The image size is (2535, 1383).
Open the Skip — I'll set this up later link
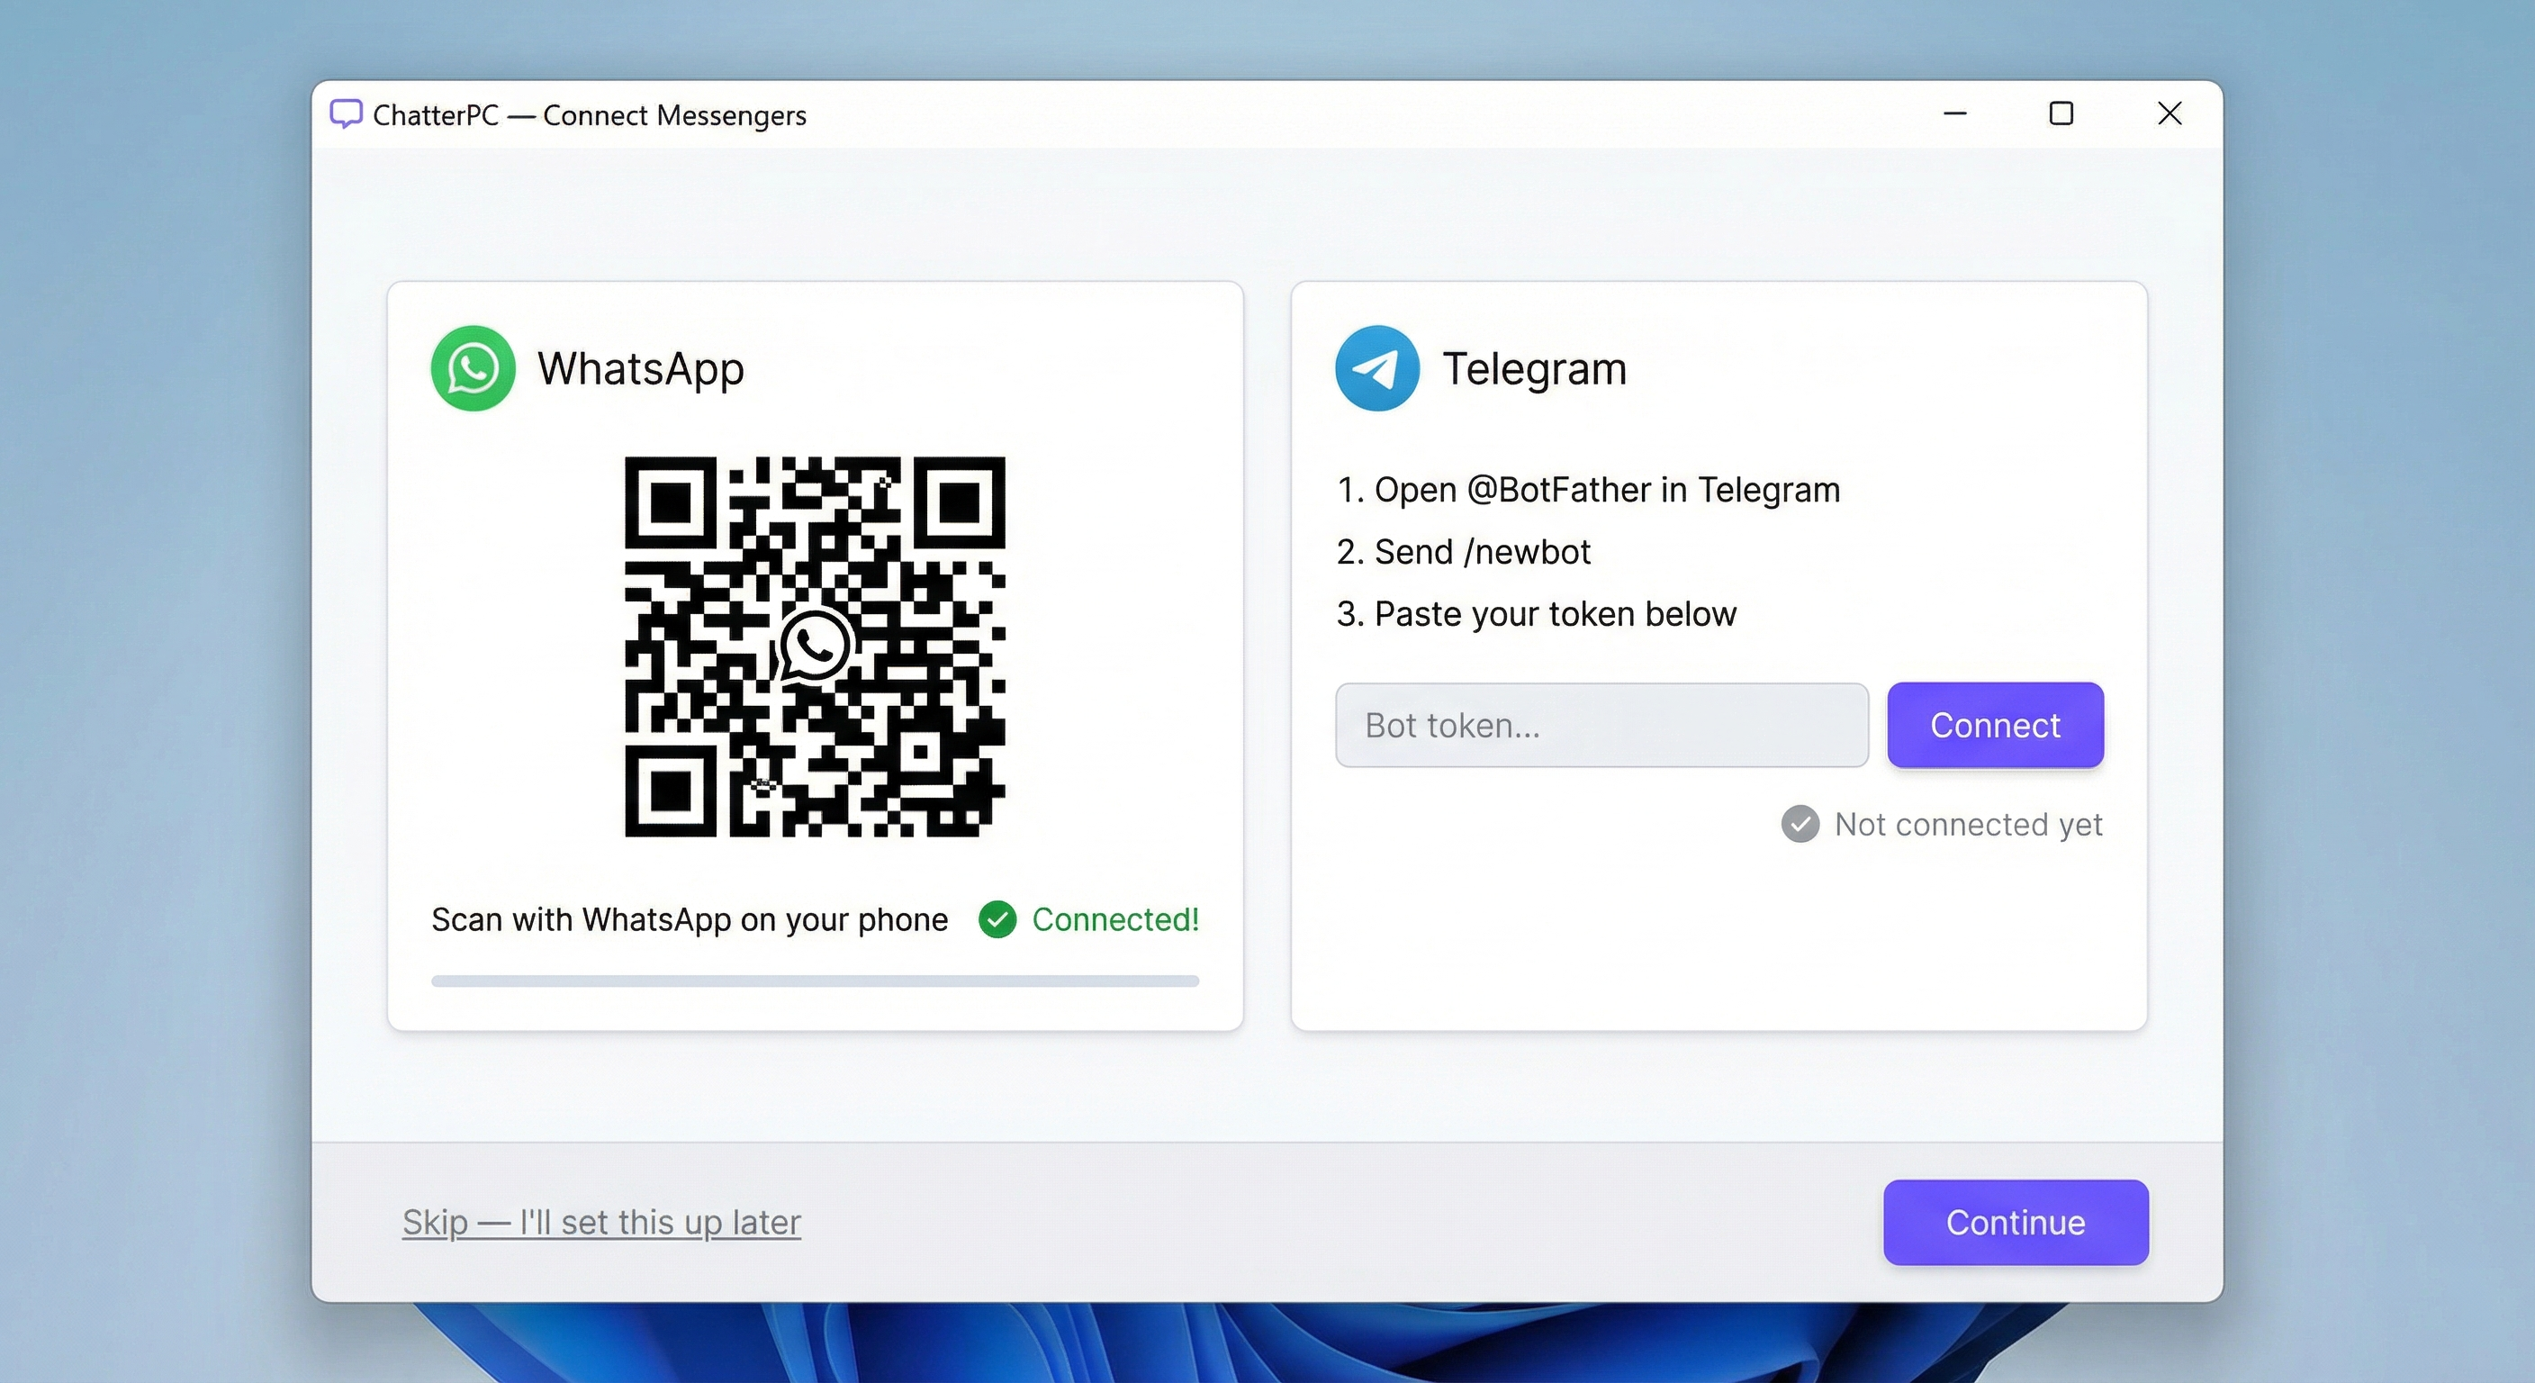point(601,1223)
